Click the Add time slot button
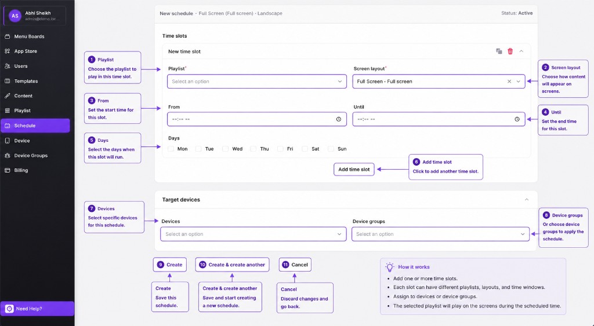Screen dimensions: 594x326 (x=354, y=170)
